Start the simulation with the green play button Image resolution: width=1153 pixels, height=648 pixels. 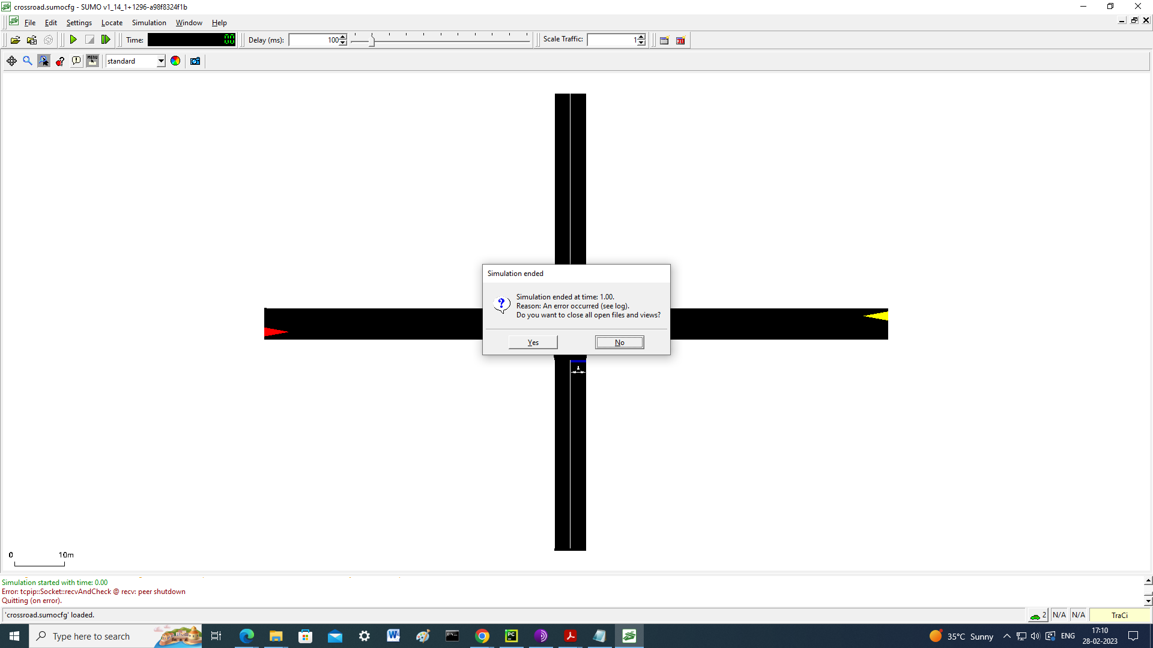[73, 40]
